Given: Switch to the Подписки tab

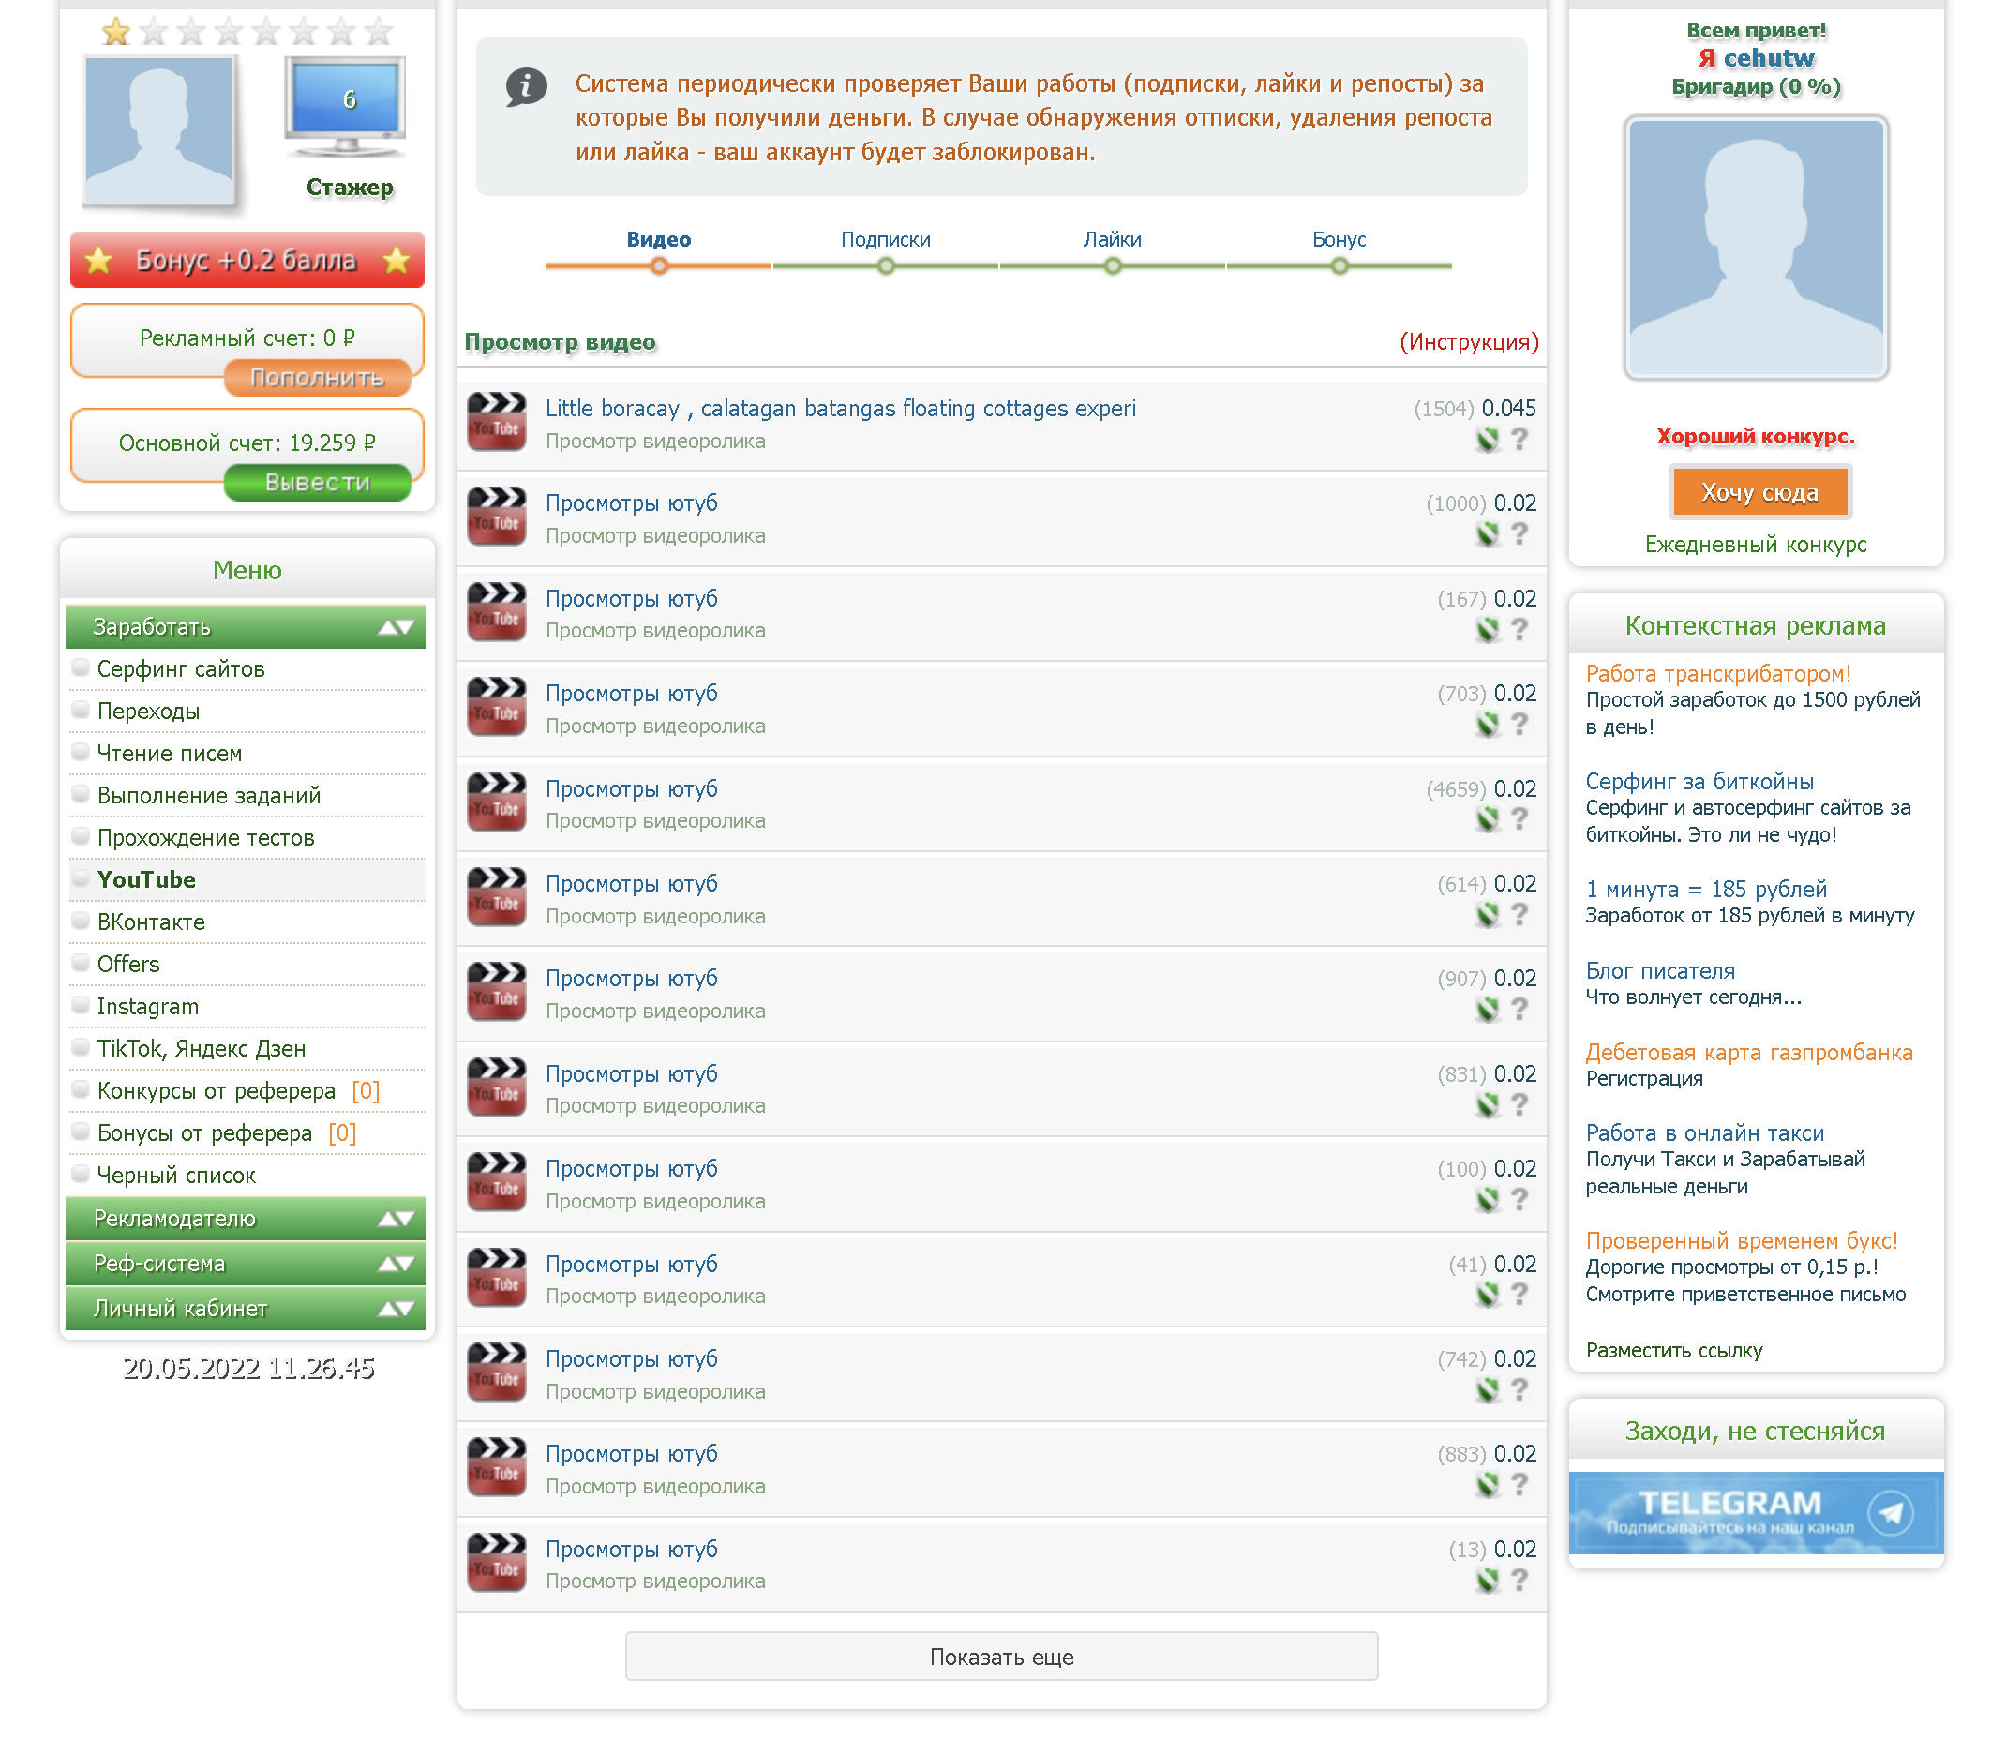Looking at the screenshot, I should pos(885,240).
